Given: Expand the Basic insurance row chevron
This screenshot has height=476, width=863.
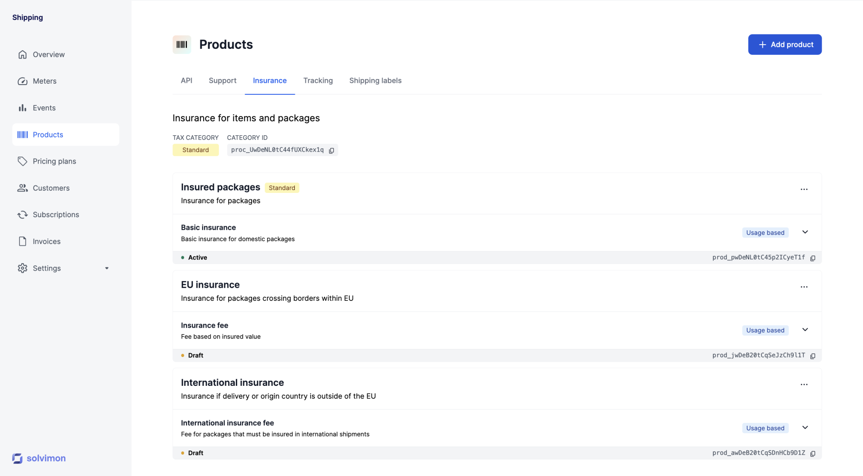Looking at the screenshot, I should tap(805, 232).
